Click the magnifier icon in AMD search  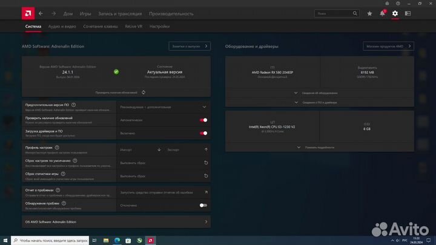(x=355, y=13)
